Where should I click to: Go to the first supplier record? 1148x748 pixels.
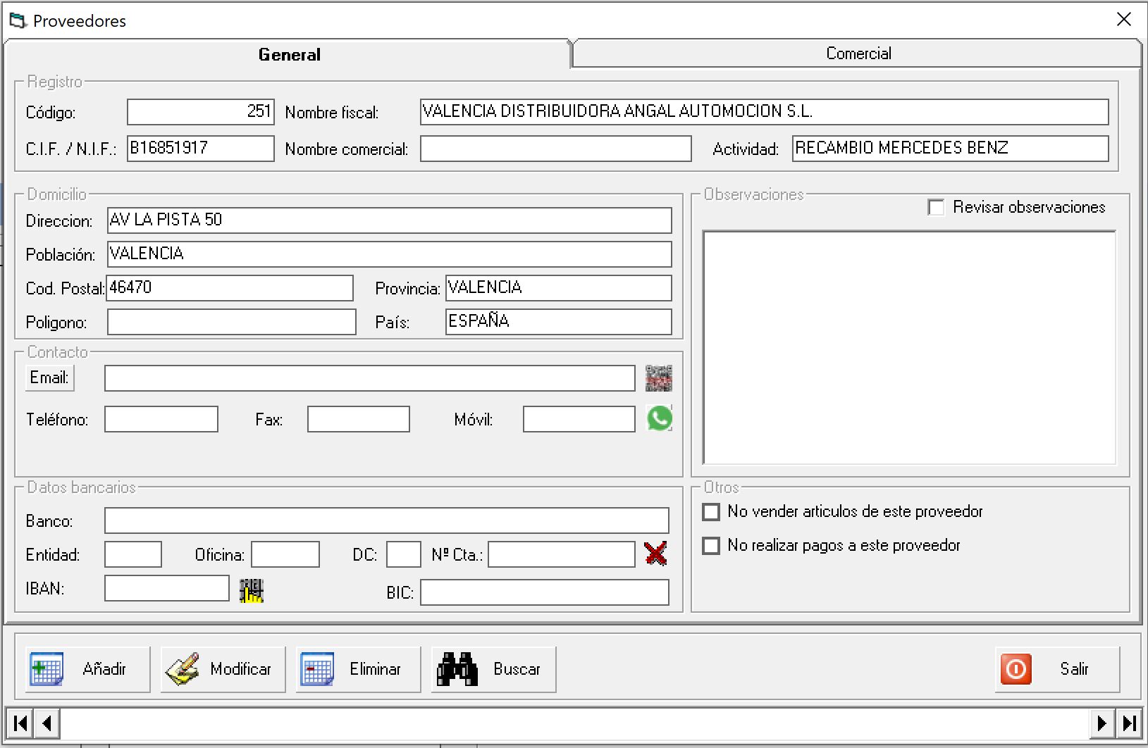tap(20, 723)
